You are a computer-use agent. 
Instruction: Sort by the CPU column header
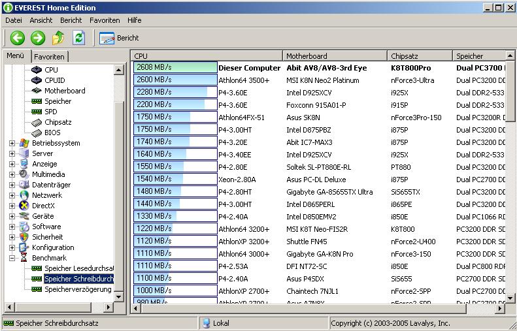click(207, 56)
